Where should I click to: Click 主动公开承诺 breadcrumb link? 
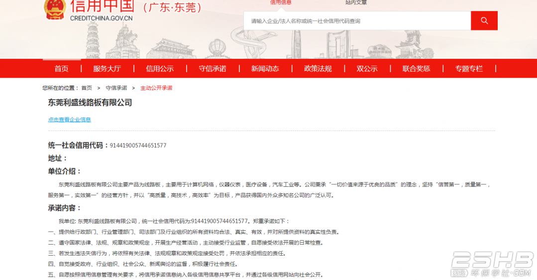[x=156, y=88]
